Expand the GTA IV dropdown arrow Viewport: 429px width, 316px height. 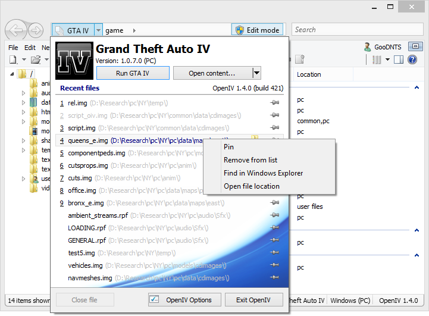pos(99,30)
